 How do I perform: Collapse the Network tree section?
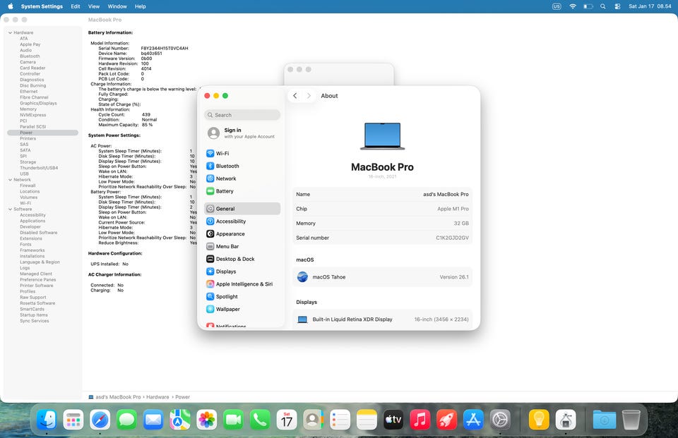[10, 180]
